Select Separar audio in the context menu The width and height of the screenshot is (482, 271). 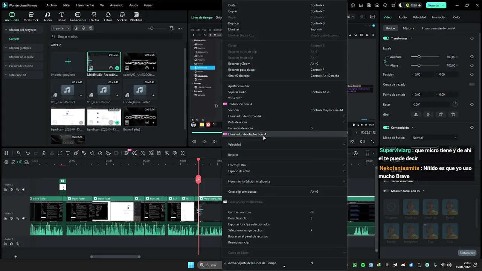tap(285, 92)
